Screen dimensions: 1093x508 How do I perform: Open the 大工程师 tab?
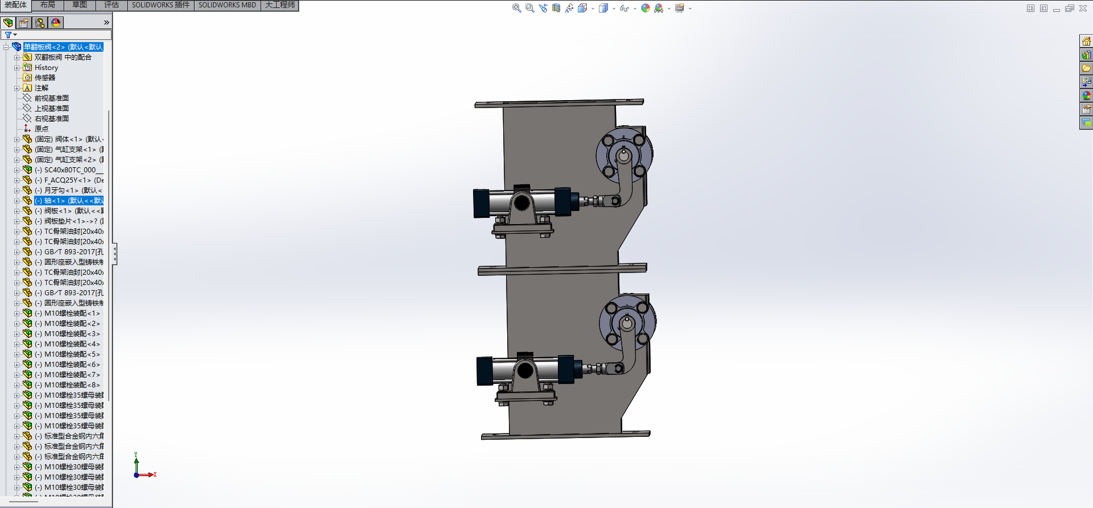coord(280,5)
